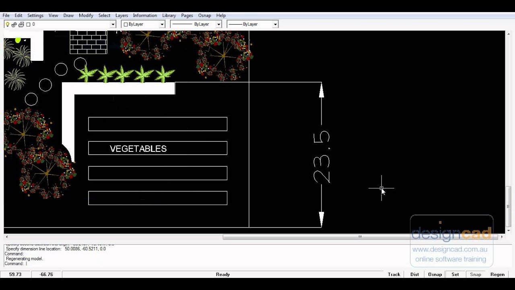Toggle layer visibility lightbulb icon
The height and width of the screenshot is (290, 515).
7,24
